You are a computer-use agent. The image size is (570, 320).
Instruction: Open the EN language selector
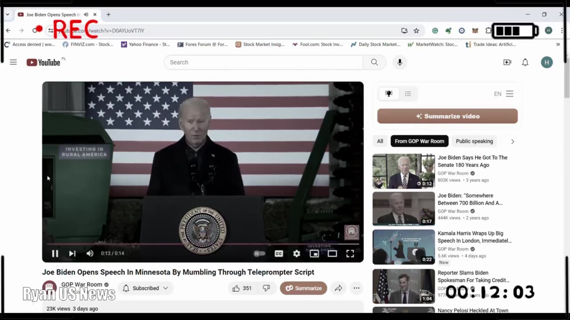point(497,94)
